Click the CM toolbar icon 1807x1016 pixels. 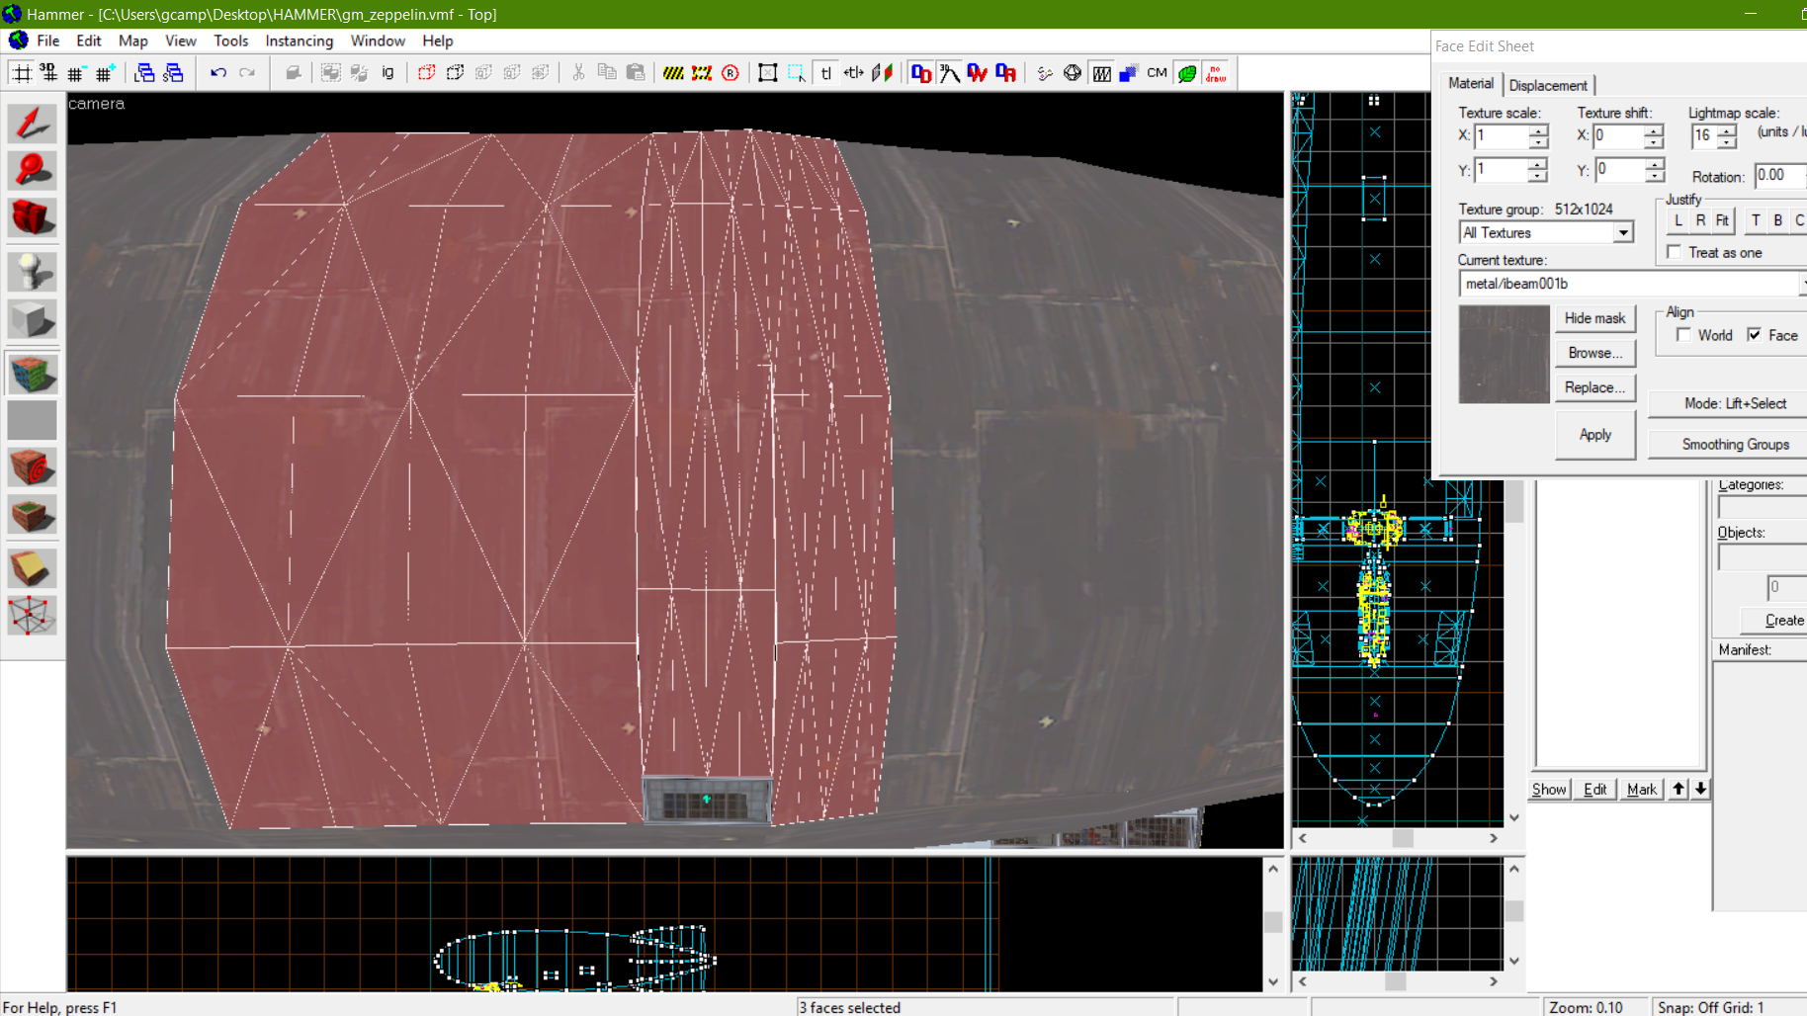tap(1158, 73)
